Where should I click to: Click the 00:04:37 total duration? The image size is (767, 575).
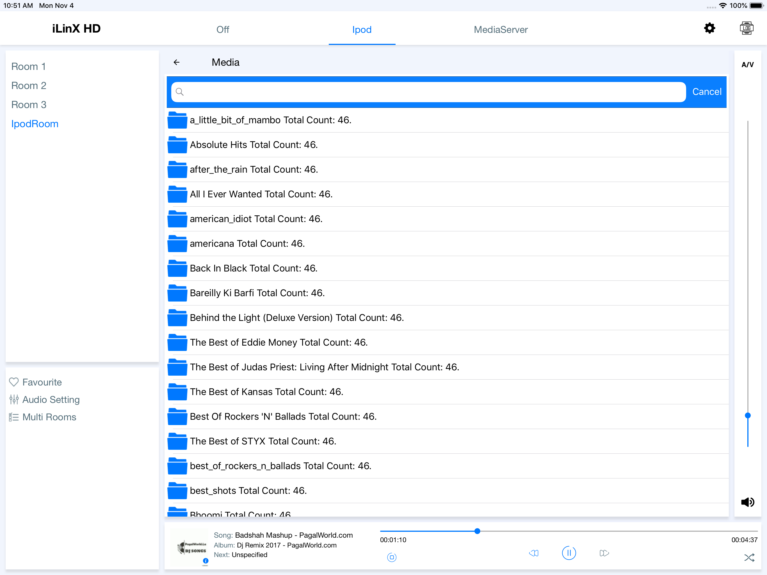(x=744, y=540)
